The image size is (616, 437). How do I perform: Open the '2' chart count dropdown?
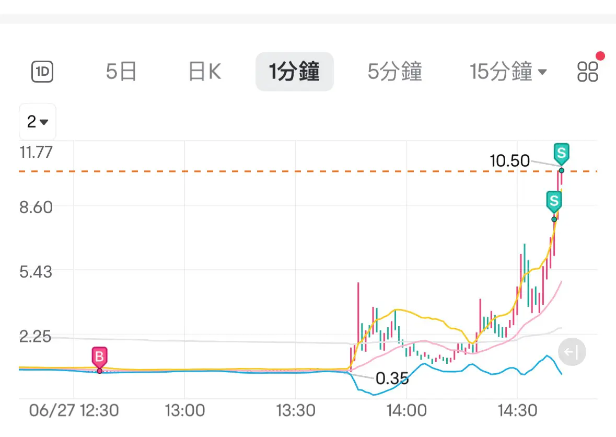coord(37,121)
